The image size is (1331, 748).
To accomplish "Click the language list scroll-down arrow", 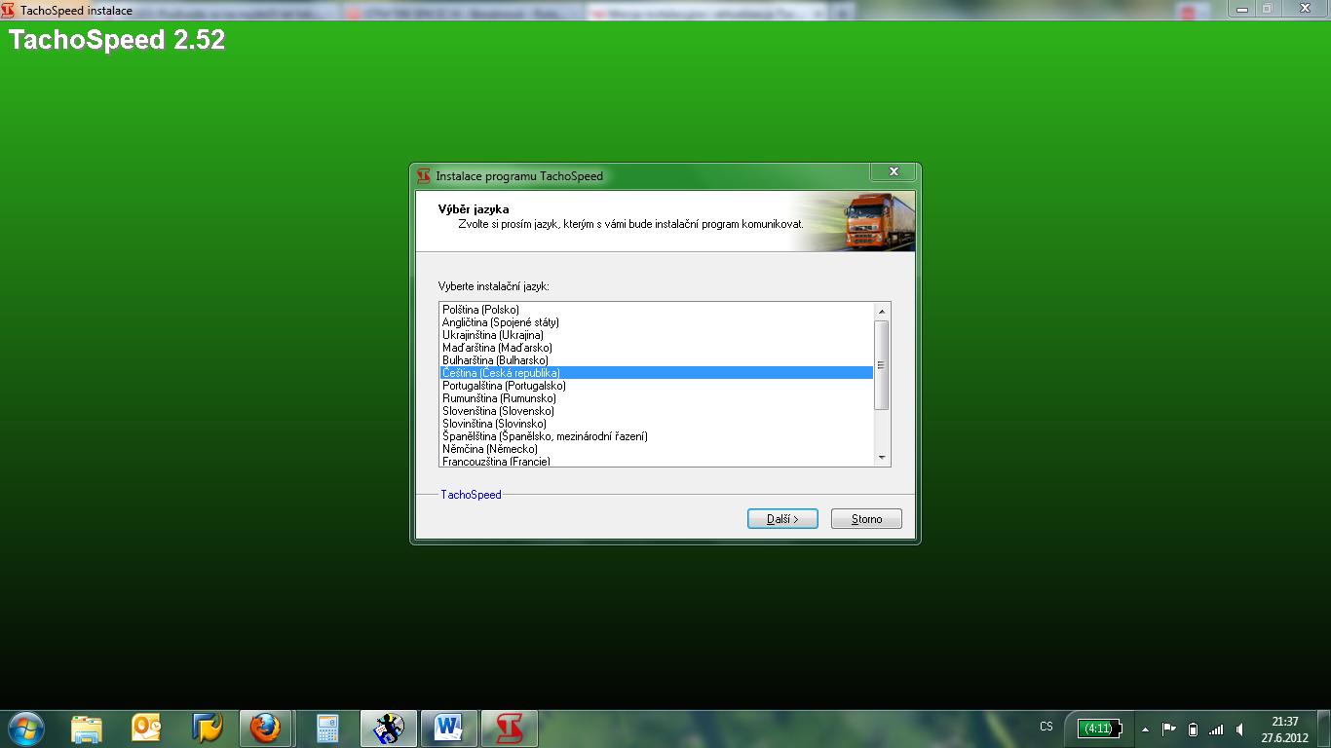I will click(882, 458).
